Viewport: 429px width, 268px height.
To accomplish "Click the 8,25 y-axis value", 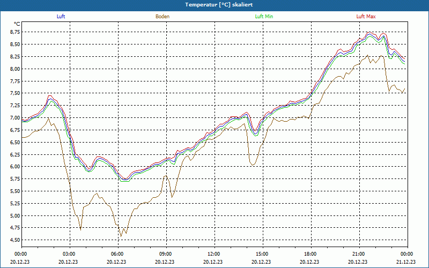I will [14, 57].
